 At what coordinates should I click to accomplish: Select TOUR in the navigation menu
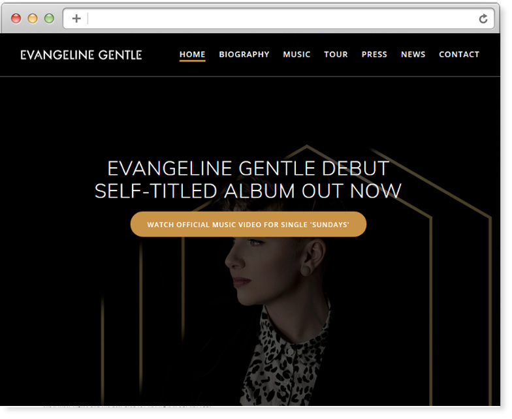click(x=336, y=54)
